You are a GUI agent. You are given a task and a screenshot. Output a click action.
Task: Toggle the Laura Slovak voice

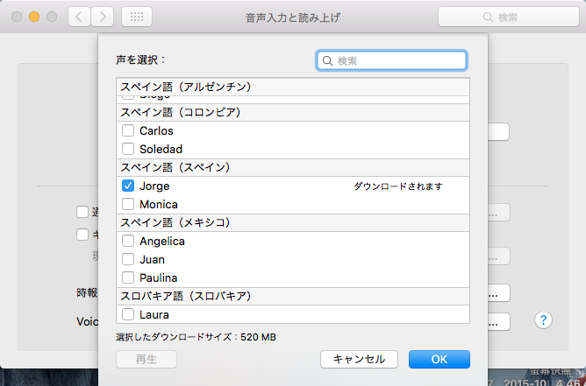pyautogui.click(x=128, y=314)
